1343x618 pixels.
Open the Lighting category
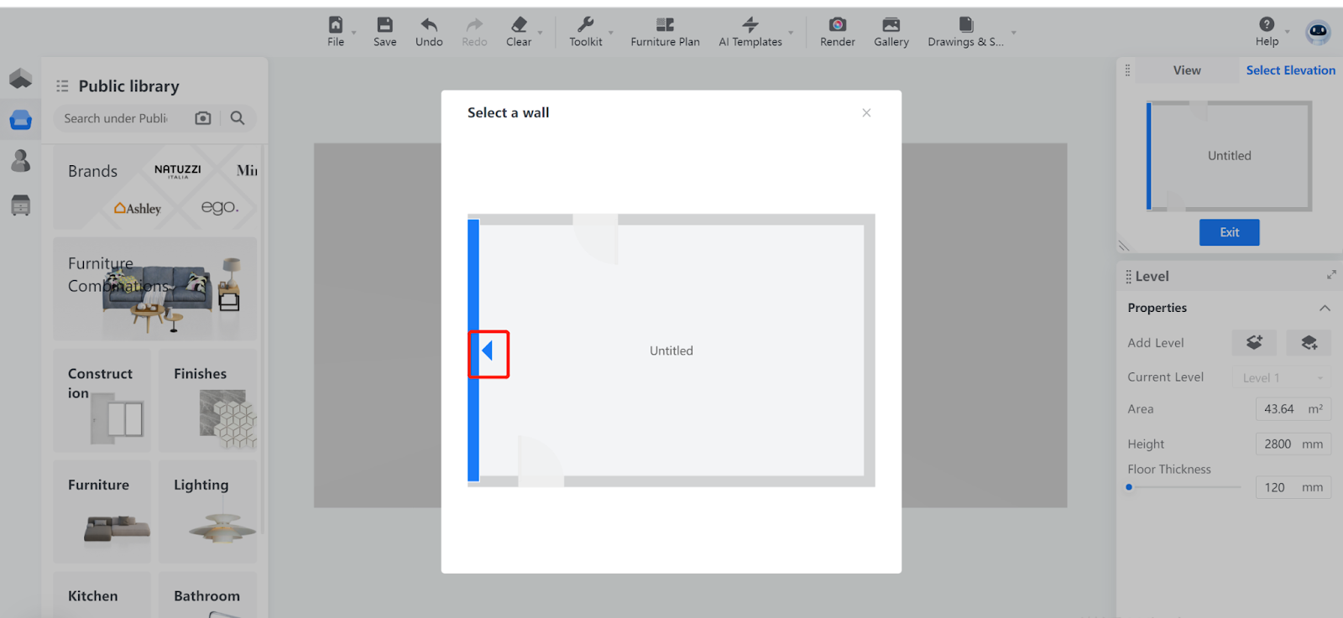[x=208, y=512]
